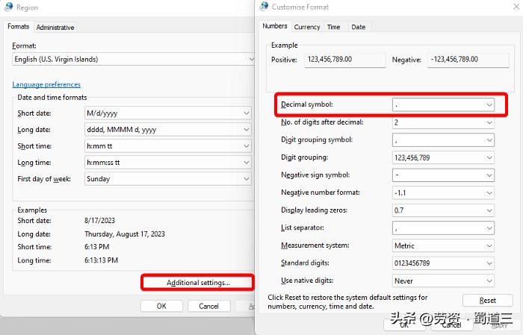
Task: Expand the Short date format dropdown
Action: pyautogui.click(x=168, y=113)
